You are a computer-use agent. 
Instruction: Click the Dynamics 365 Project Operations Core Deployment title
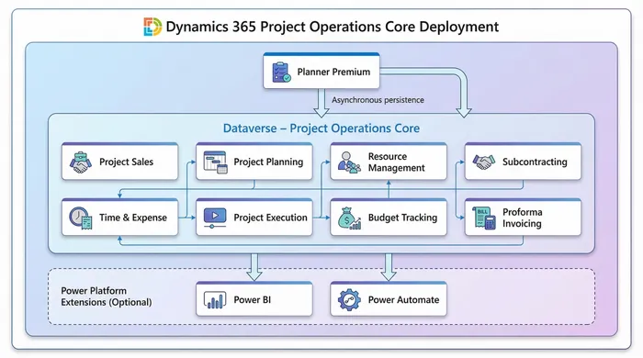point(333,27)
